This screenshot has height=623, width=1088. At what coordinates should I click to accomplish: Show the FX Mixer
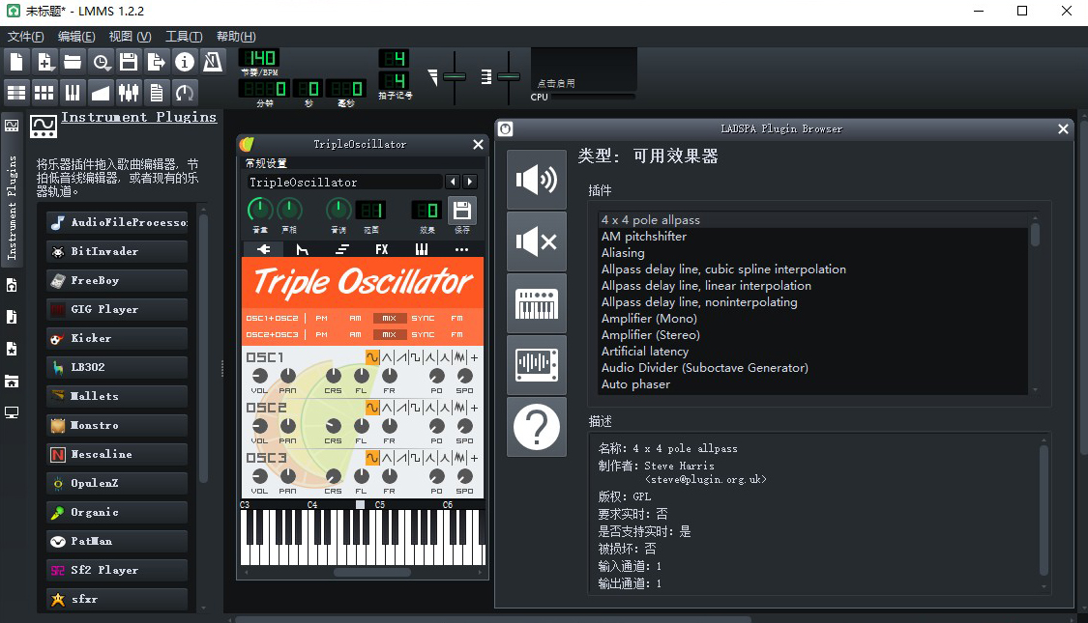[x=129, y=92]
